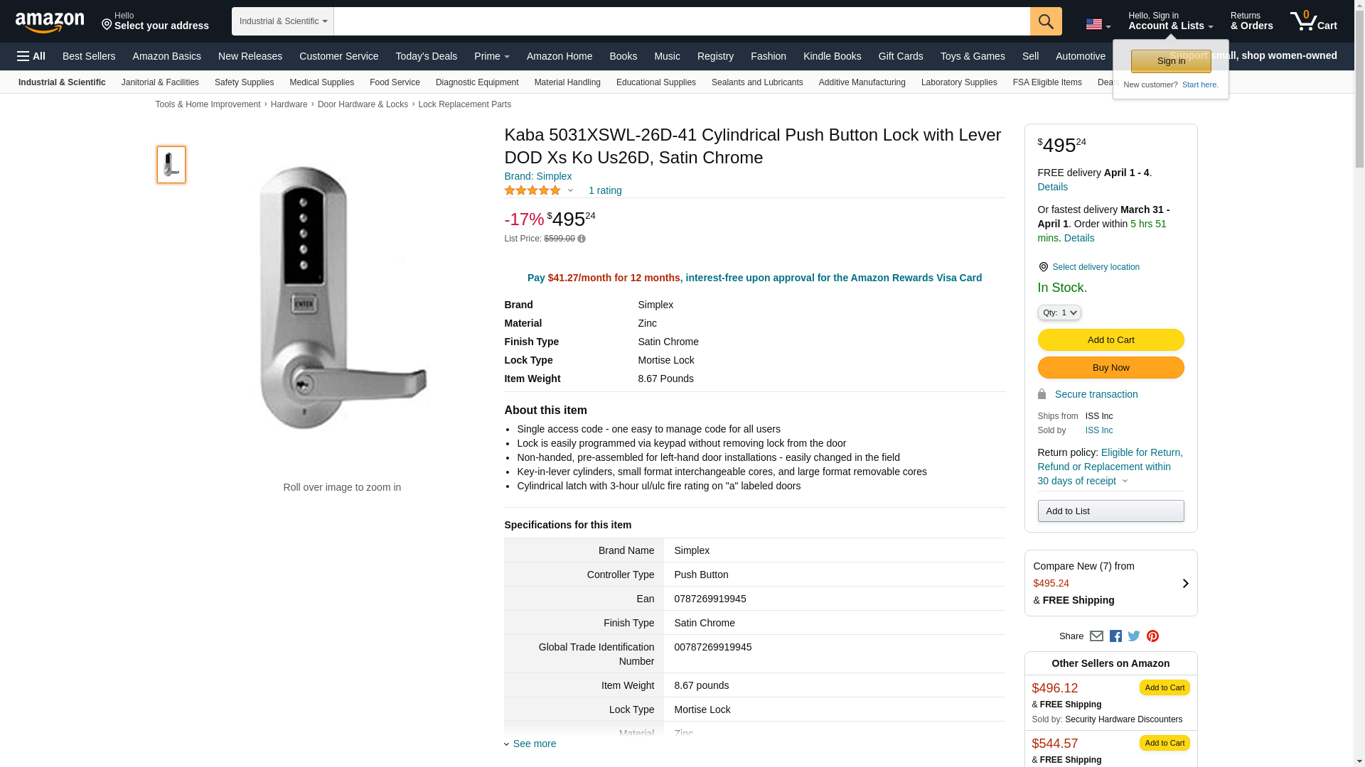Expand See more specifications

point(534,744)
